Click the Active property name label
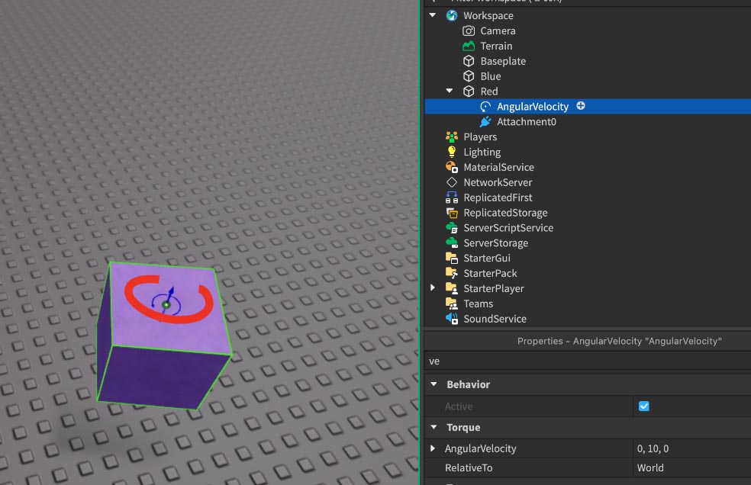 coord(459,406)
